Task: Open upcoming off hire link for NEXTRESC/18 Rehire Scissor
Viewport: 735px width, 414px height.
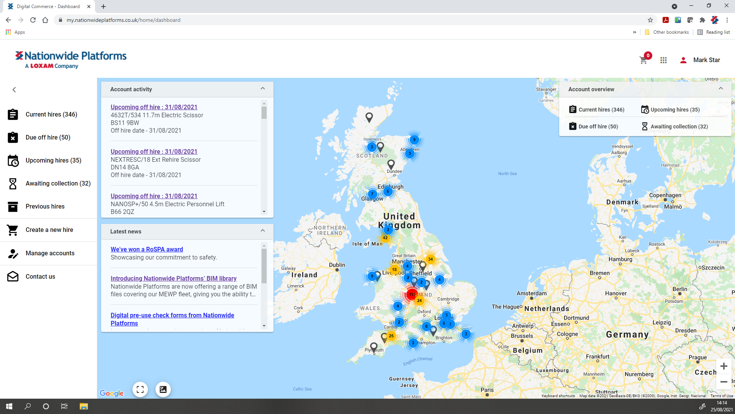Action: tap(154, 151)
